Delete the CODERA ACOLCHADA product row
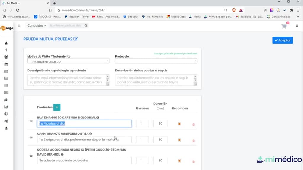This screenshot has width=303, height=170. point(194,161)
